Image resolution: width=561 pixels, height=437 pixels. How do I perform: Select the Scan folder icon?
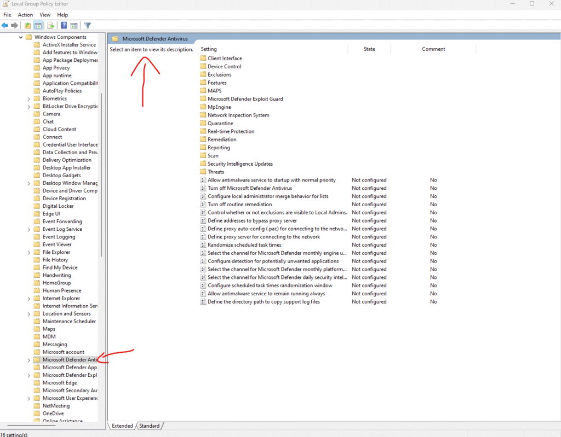tap(203, 156)
